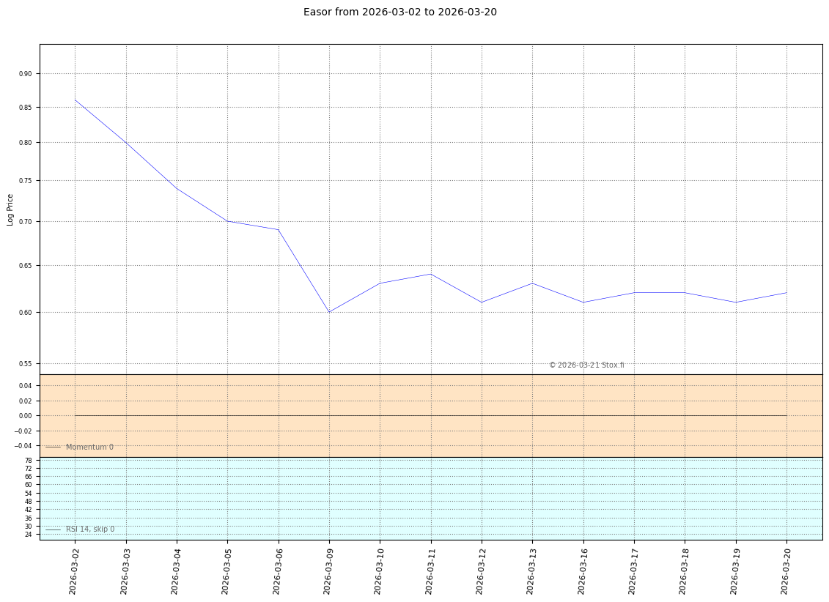Click the 'RSI 14, skip 0' legend entry

(x=89, y=529)
